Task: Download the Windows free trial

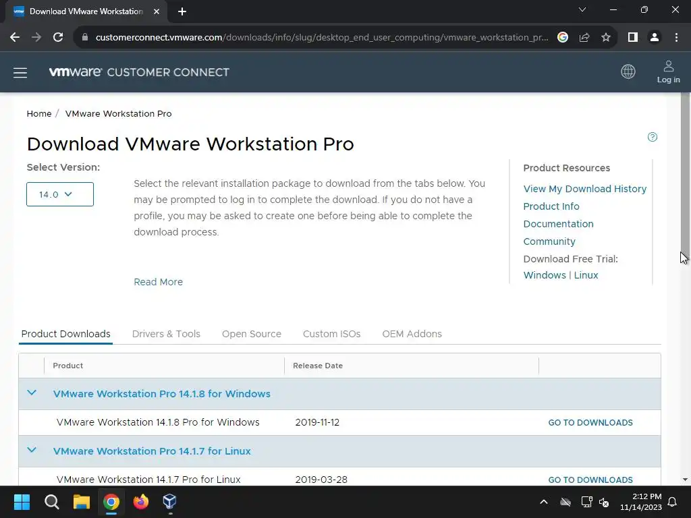Action: point(545,275)
